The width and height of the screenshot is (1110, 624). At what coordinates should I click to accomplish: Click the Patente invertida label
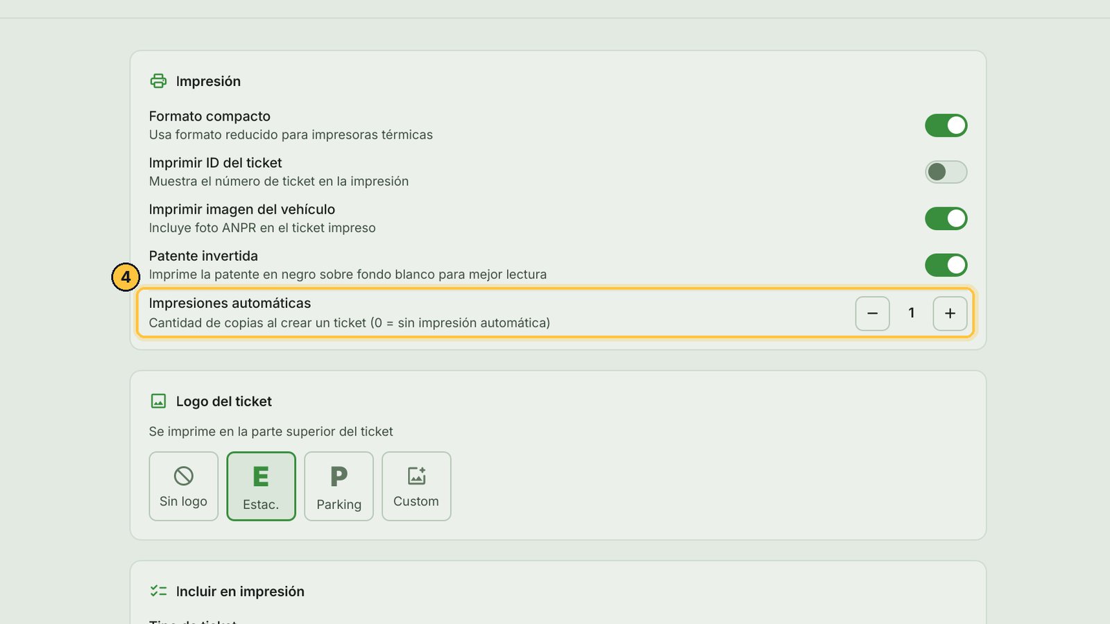[x=203, y=256]
